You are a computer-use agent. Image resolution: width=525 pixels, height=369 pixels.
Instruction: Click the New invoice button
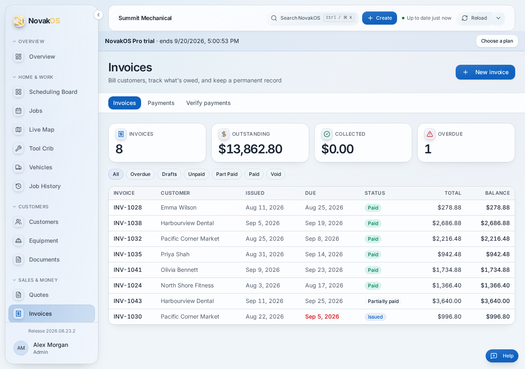coord(485,72)
